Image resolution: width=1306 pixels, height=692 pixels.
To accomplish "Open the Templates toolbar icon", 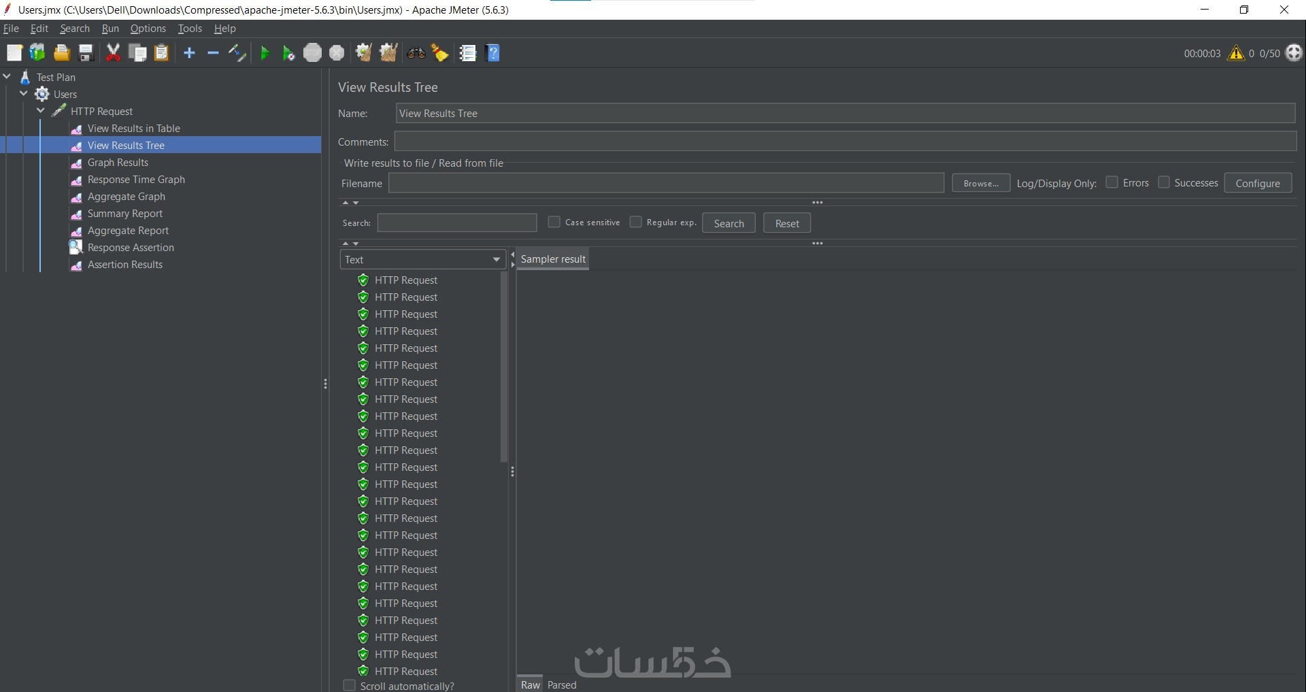I will coord(37,53).
